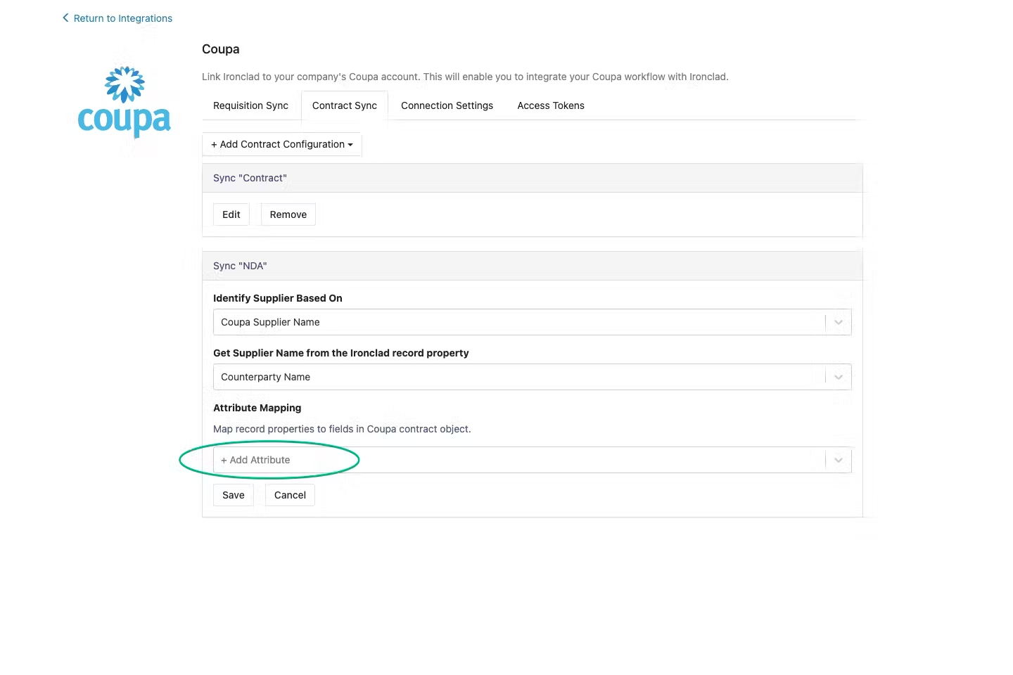Image resolution: width=1013 pixels, height=675 pixels.
Task: Click the Sync "Contract" header
Action: click(532, 178)
